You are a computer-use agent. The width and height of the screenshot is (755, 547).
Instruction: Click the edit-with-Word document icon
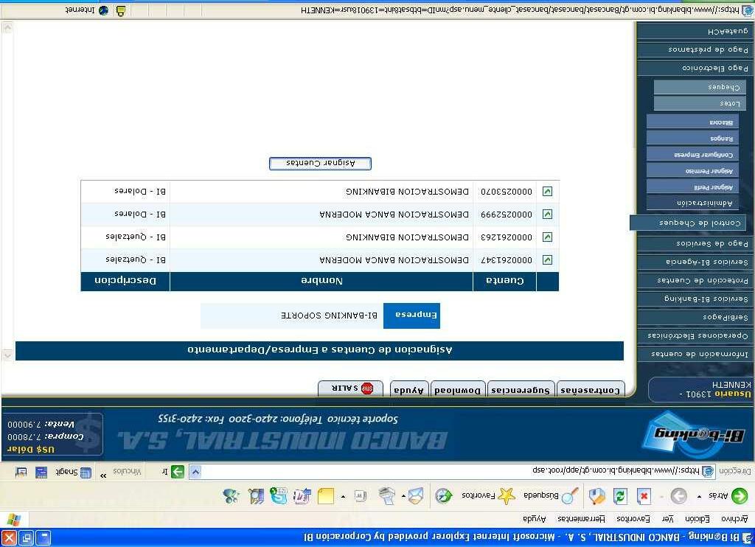(x=360, y=495)
